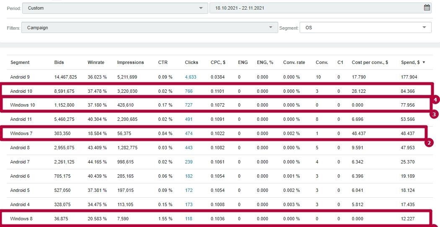The height and width of the screenshot is (227, 440).
Task: Click Windows 7 clicks link 474
Action: (189, 133)
